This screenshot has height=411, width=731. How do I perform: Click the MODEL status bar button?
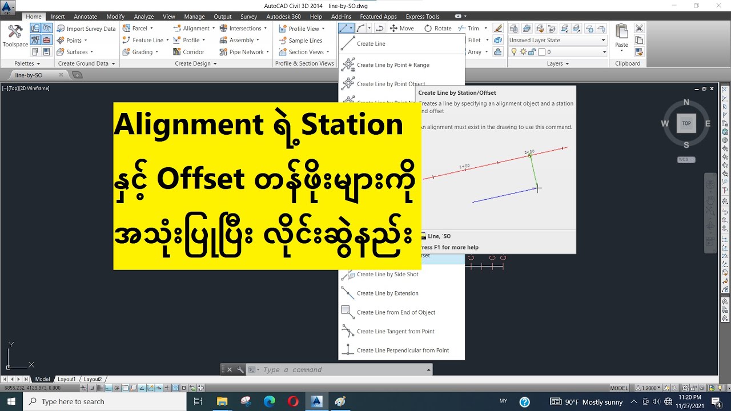coord(618,388)
